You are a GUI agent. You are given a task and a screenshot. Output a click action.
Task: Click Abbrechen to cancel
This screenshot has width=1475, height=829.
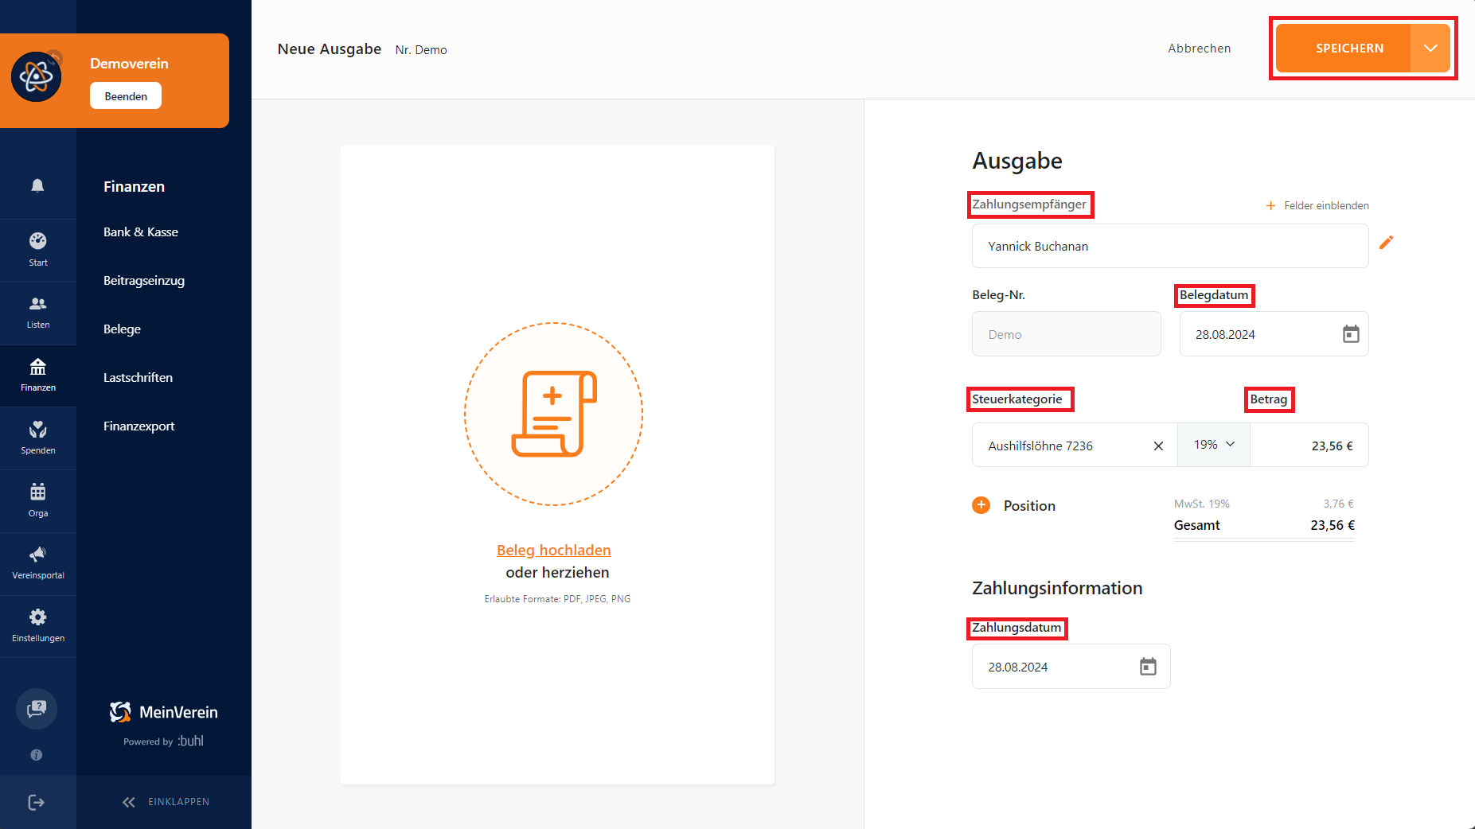click(1199, 49)
